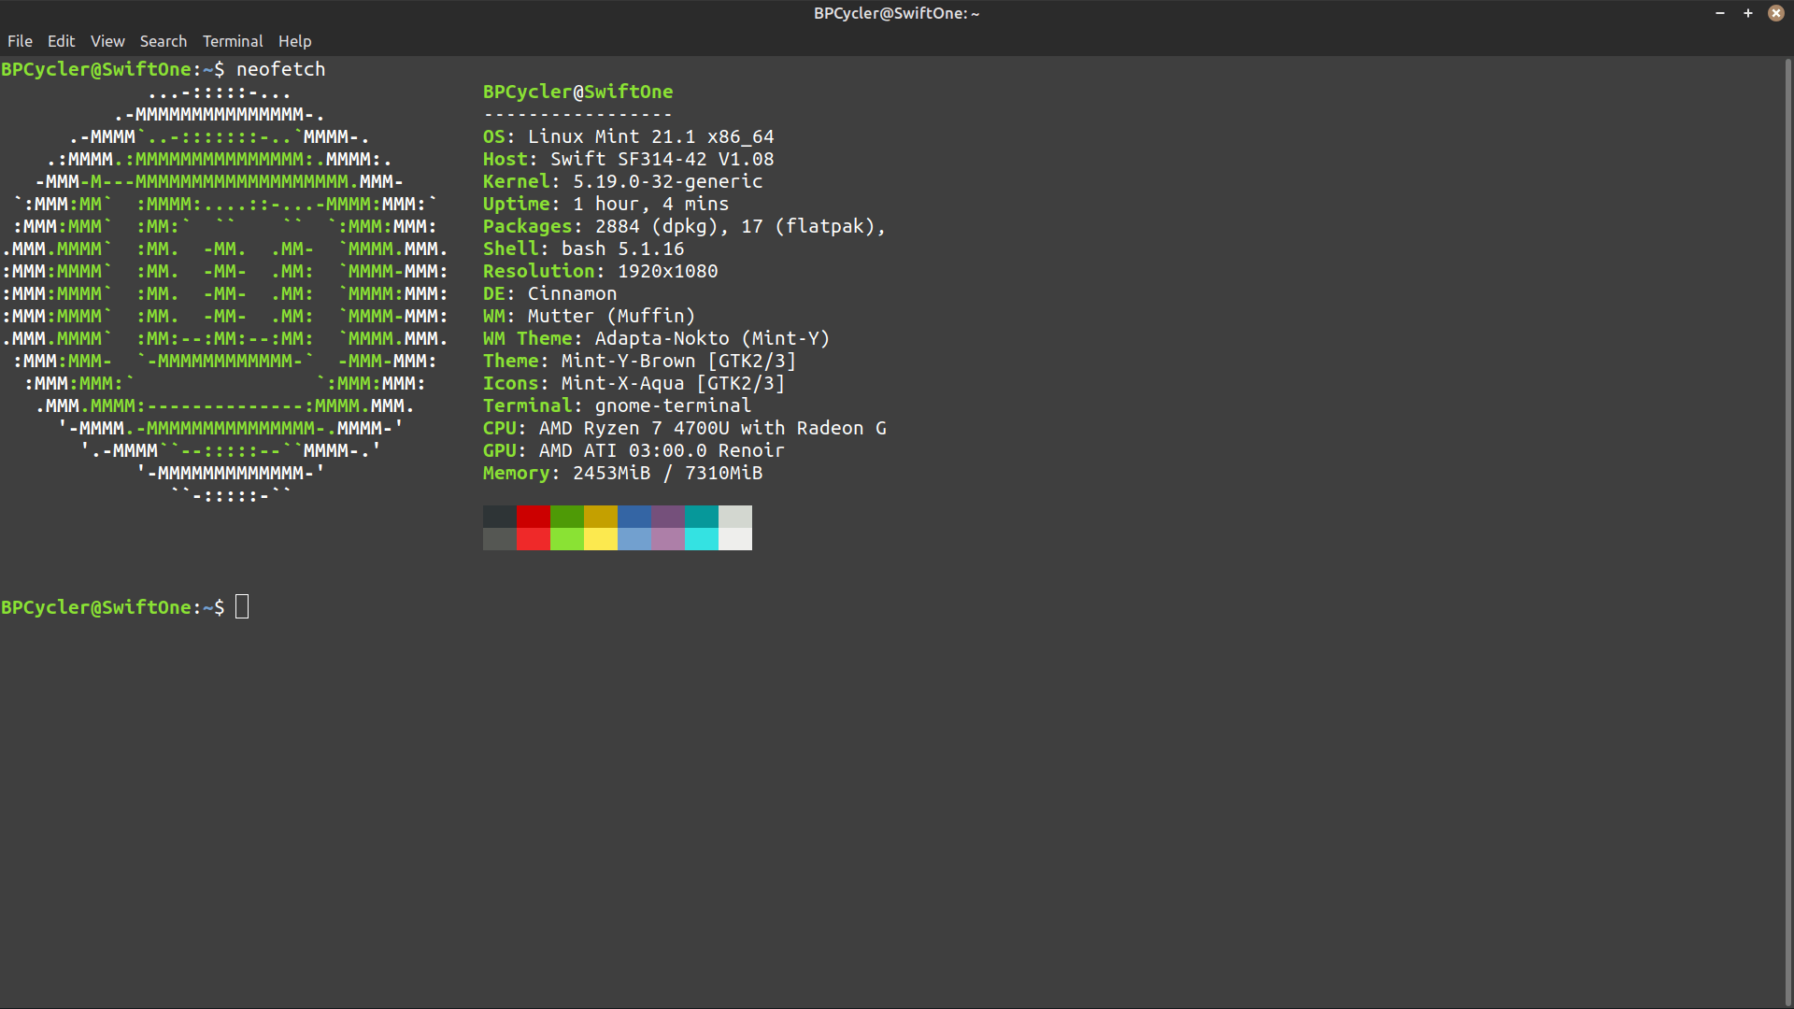Click the dark red color block
Image resolution: width=1794 pixels, height=1009 pixels.
[533, 517]
